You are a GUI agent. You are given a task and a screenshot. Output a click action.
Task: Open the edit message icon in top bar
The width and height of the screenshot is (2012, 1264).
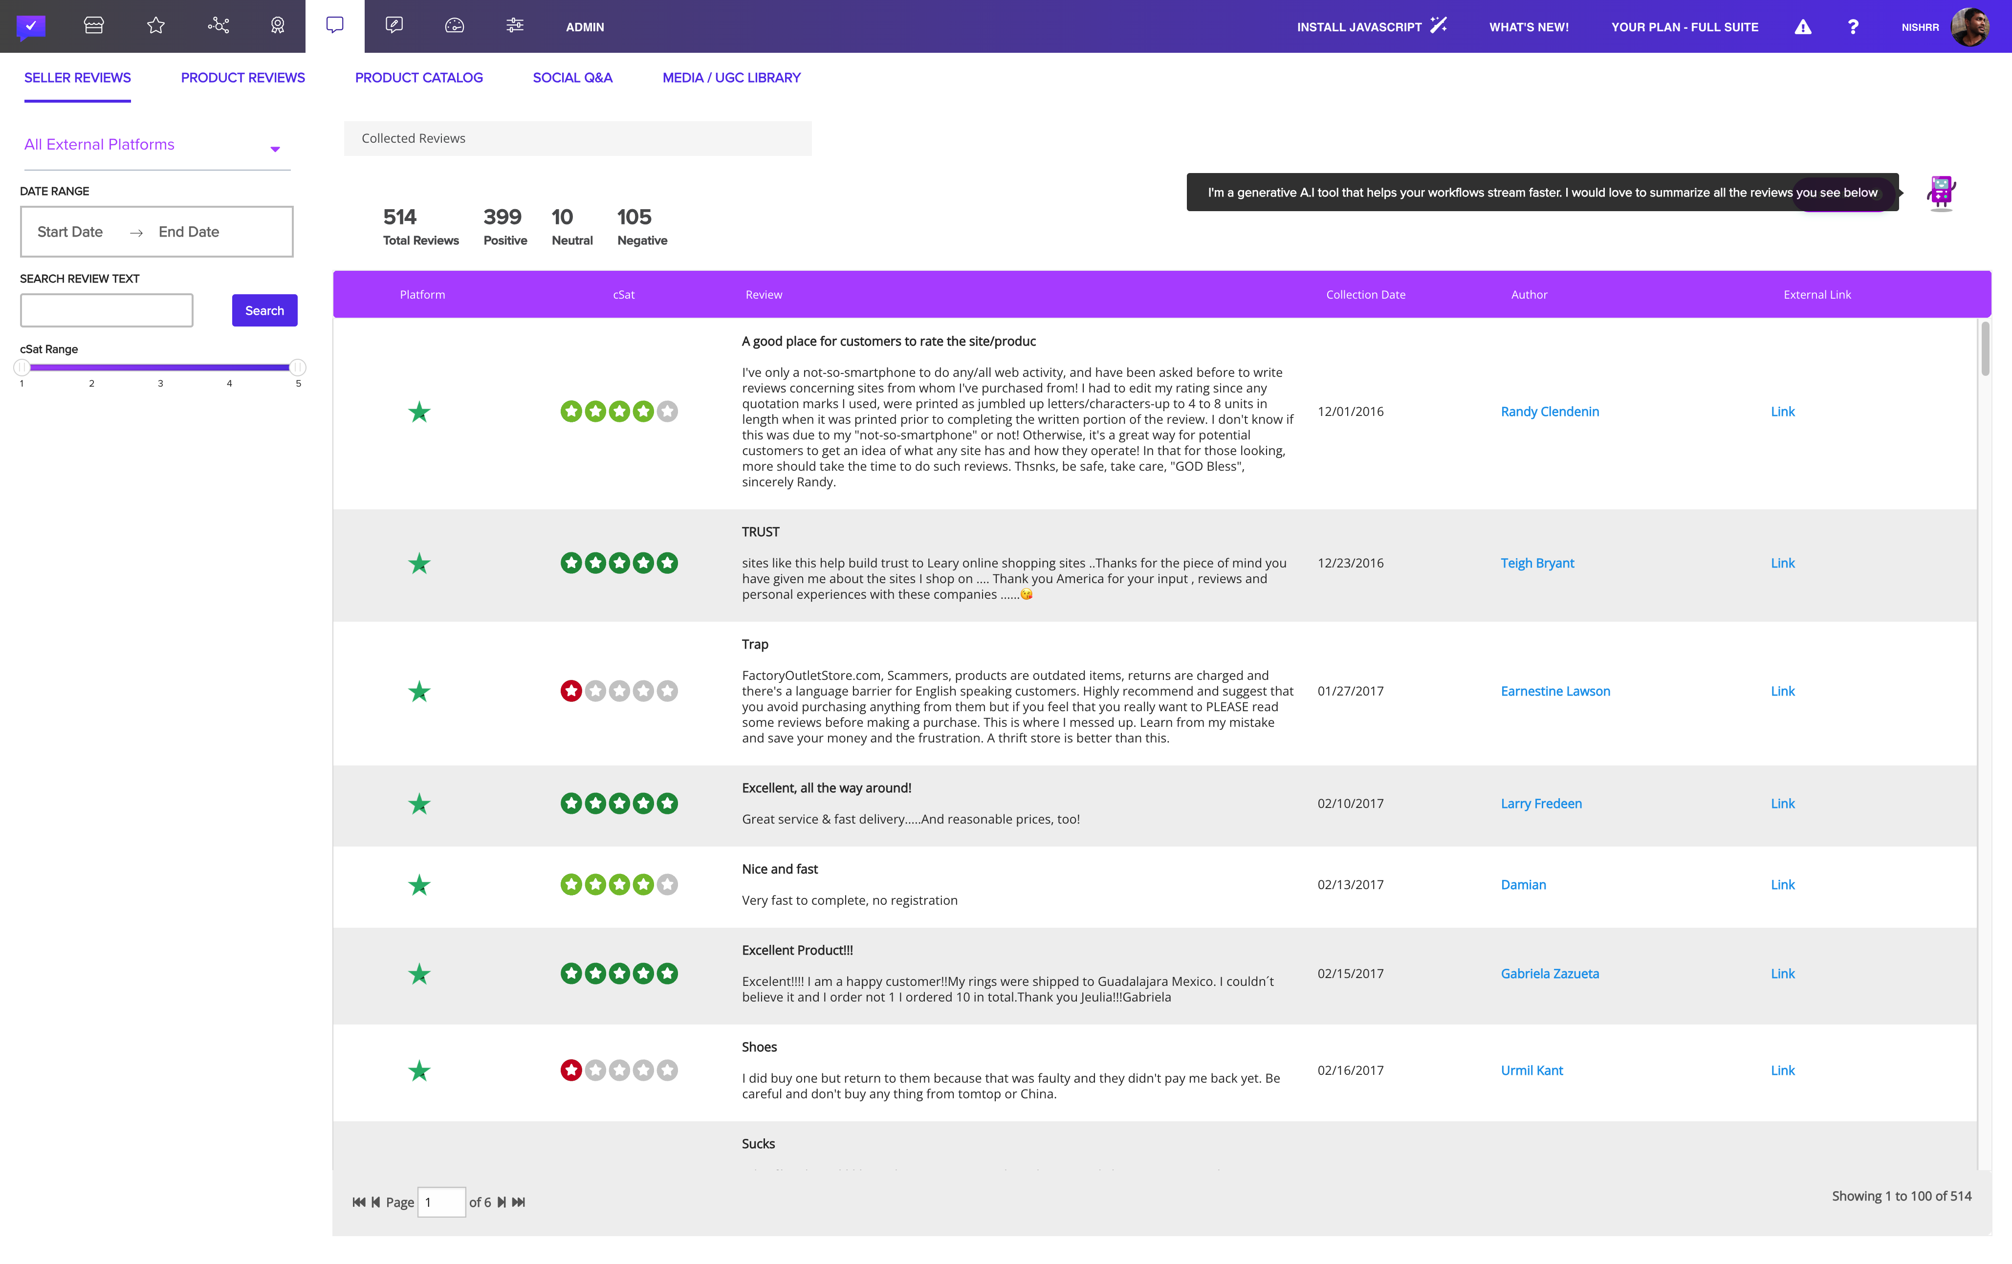(x=394, y=25)
